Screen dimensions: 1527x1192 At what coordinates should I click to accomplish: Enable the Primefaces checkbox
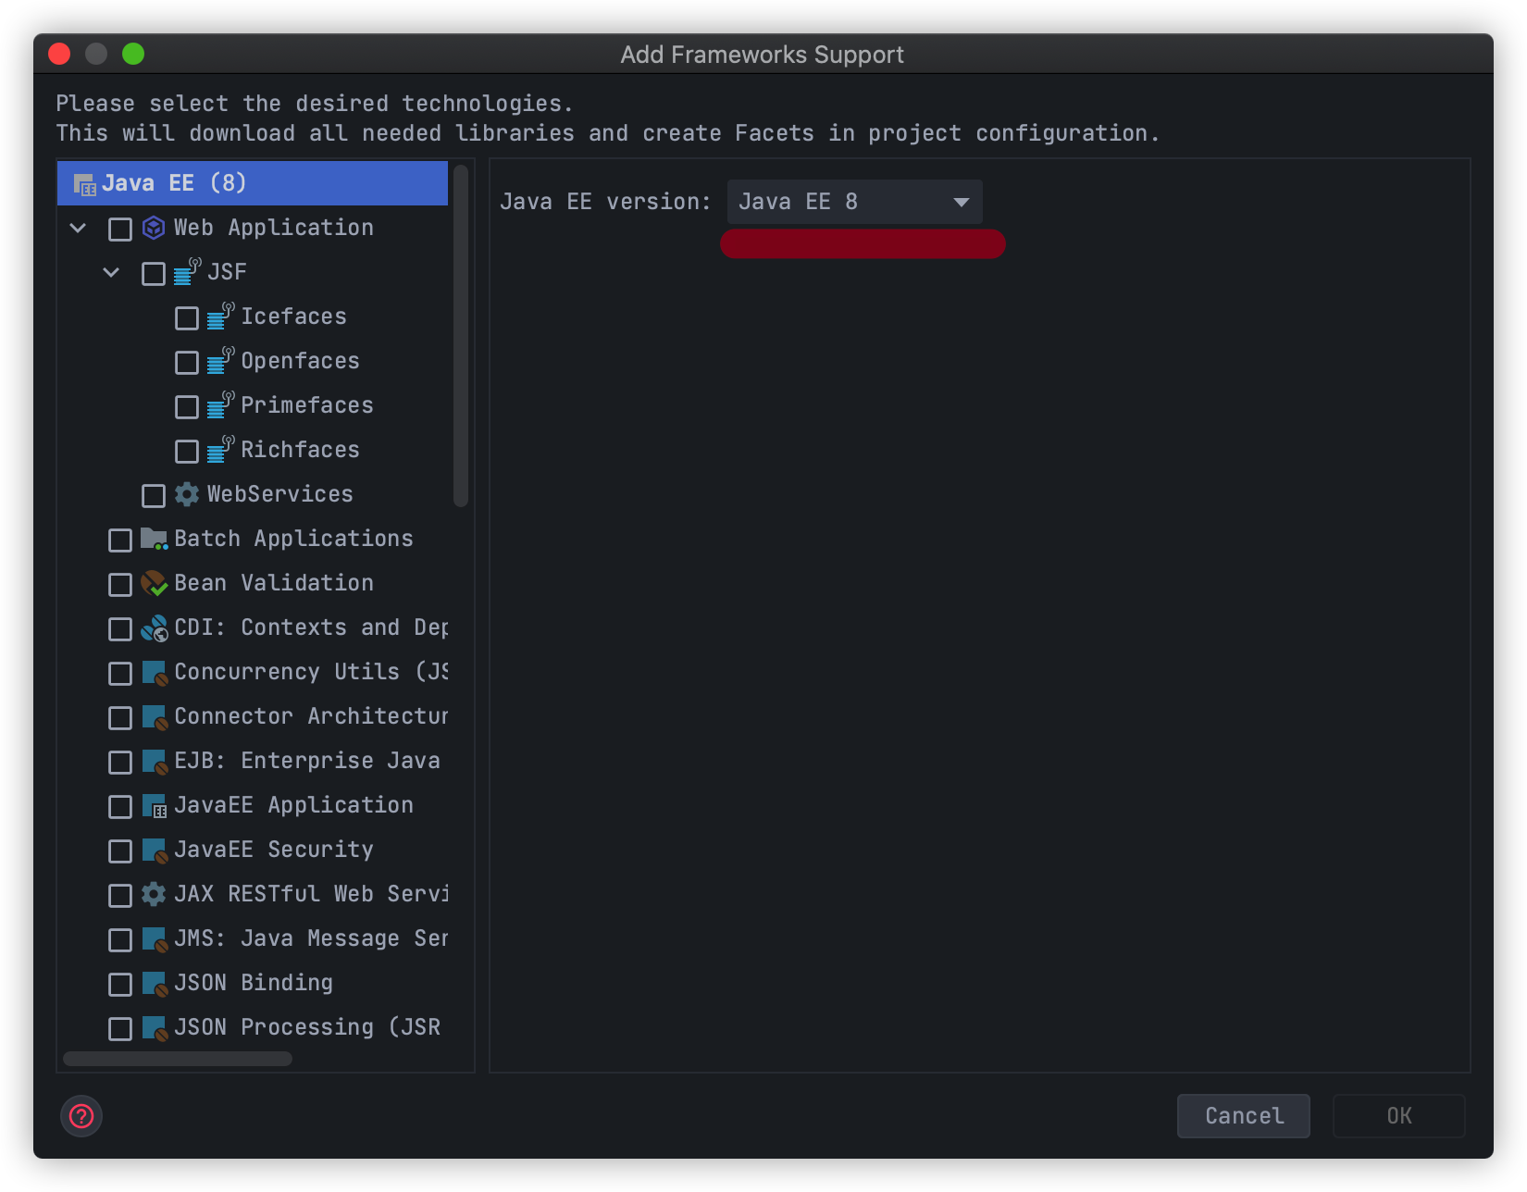click(x=187, y=406)
